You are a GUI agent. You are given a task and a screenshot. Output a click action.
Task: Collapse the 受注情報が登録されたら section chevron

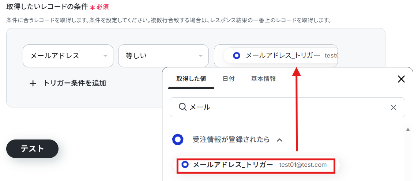pyautogui.click(x=280, y=140)
